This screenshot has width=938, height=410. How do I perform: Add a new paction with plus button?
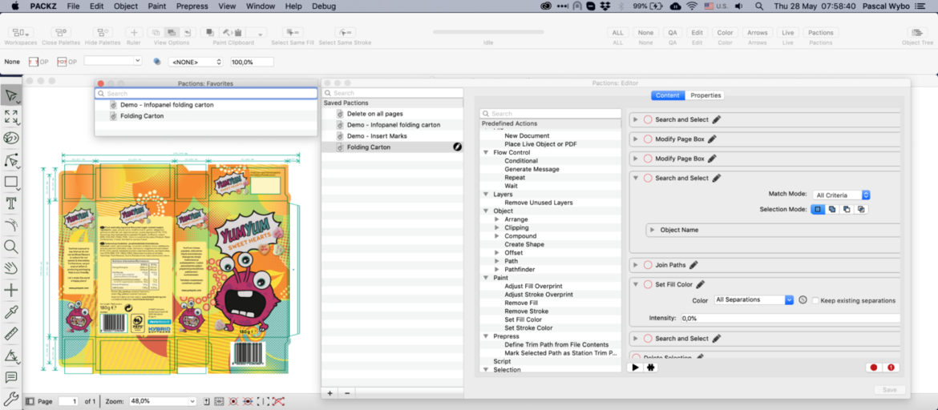click(330, 393)
